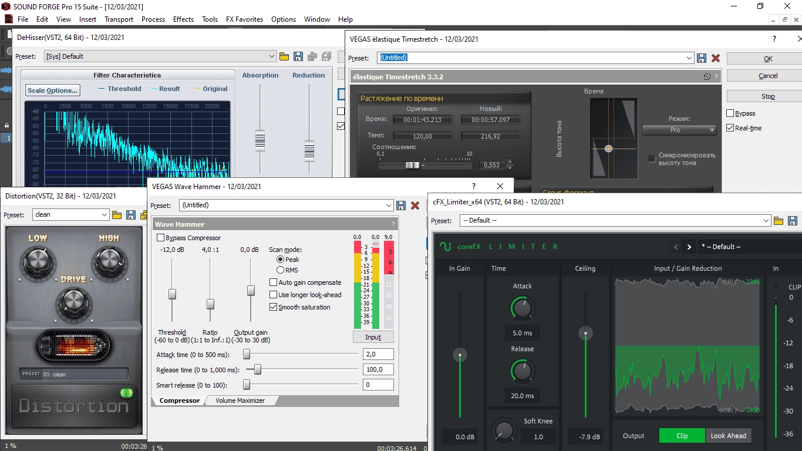
Task: Save preset icon in Wave Hammer window
Action: click(401, 206)
